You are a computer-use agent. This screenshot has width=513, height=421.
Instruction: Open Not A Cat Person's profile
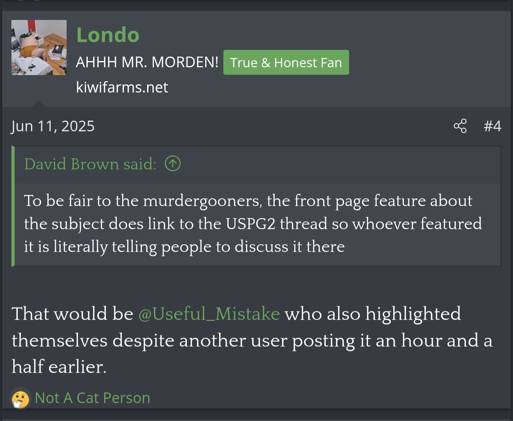coord(93,398)
